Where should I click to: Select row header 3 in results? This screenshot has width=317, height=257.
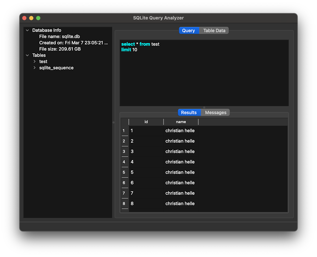[125, 151]
